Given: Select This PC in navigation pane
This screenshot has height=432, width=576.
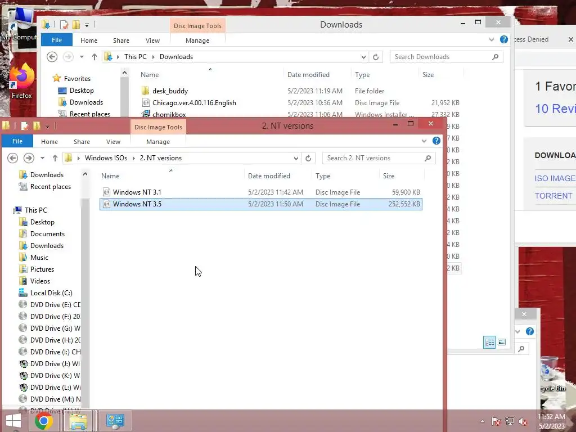Looking at the screenshot, I should 35,210.
